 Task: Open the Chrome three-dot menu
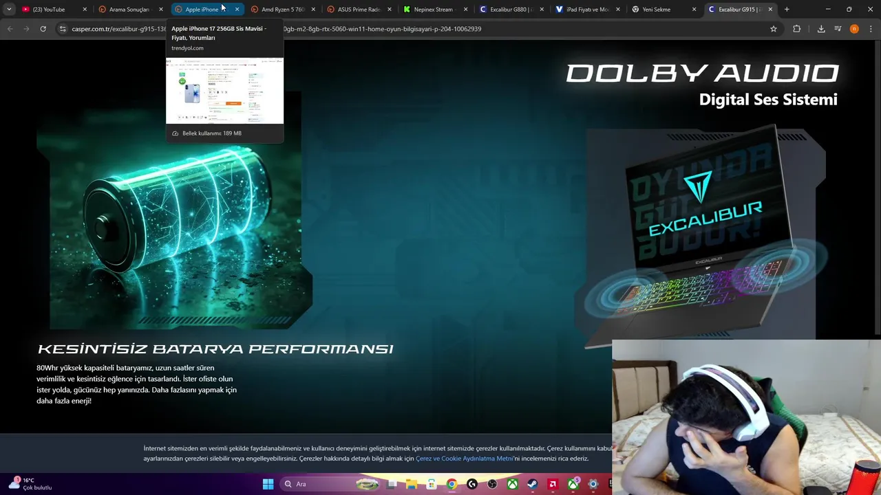pyautogui.click(x=871, y=29)
